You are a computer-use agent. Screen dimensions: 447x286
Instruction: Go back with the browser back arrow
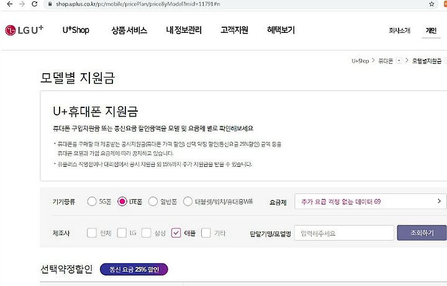[x=9, y=4]
